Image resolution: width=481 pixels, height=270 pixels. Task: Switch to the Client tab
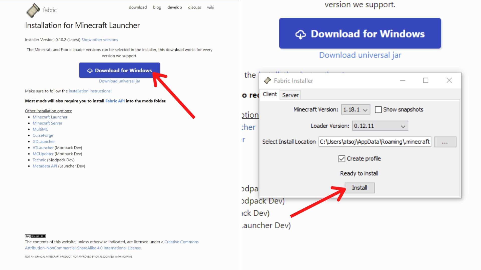(270, 94)
